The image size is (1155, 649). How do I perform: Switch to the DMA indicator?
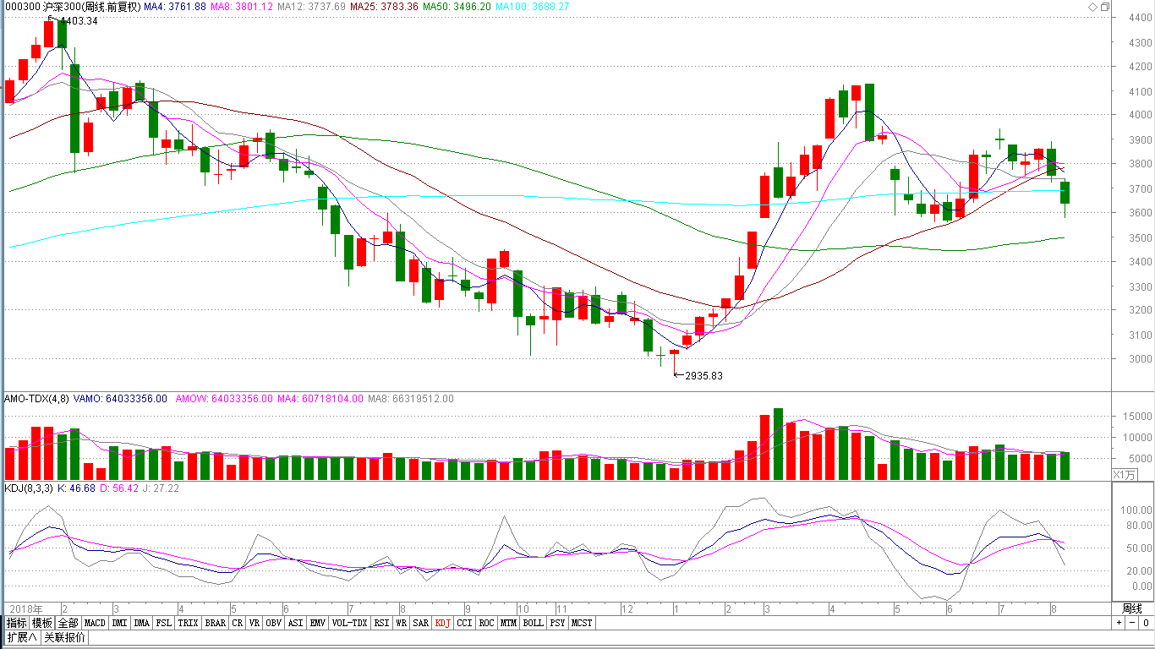pos(141,623)
